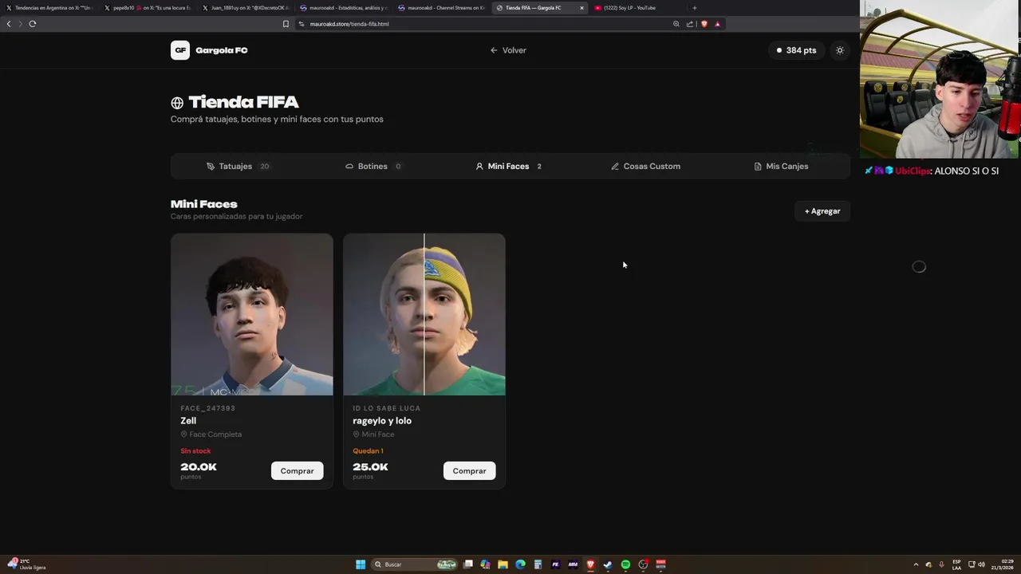Click the + Agregar button
1021x574 pixels.
pyautogui.click(x=822, y=211)
